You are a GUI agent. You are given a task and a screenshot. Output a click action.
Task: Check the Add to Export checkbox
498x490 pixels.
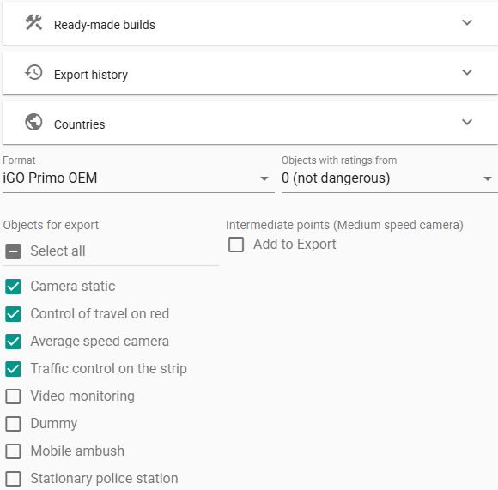[236, 245]
